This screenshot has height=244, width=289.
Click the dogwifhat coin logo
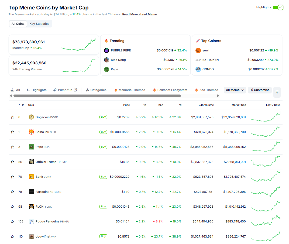(x=31, y=236)
